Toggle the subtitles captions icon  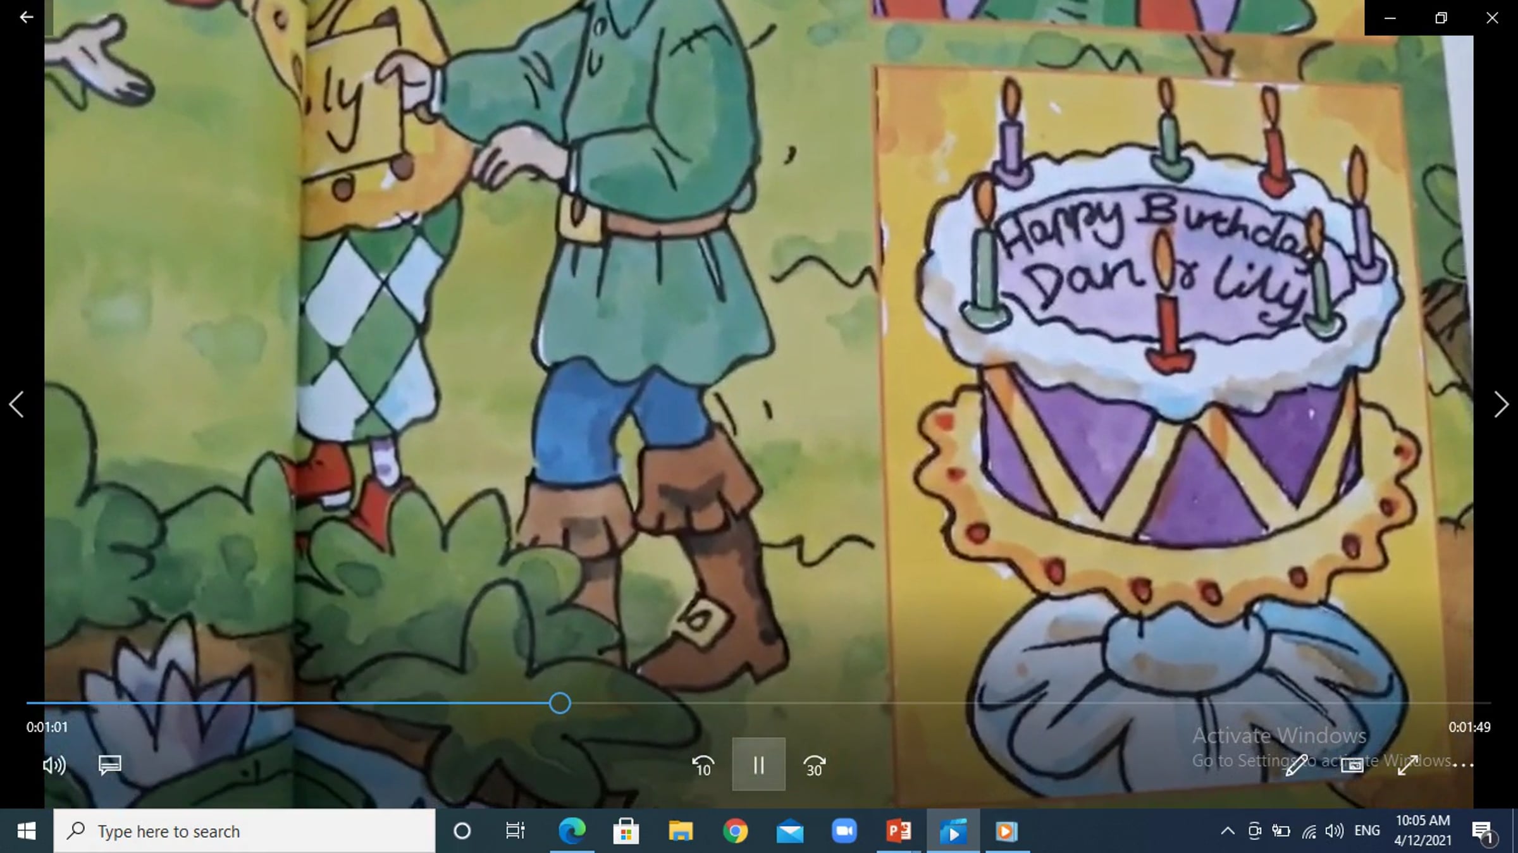click(x=110, y=765)
